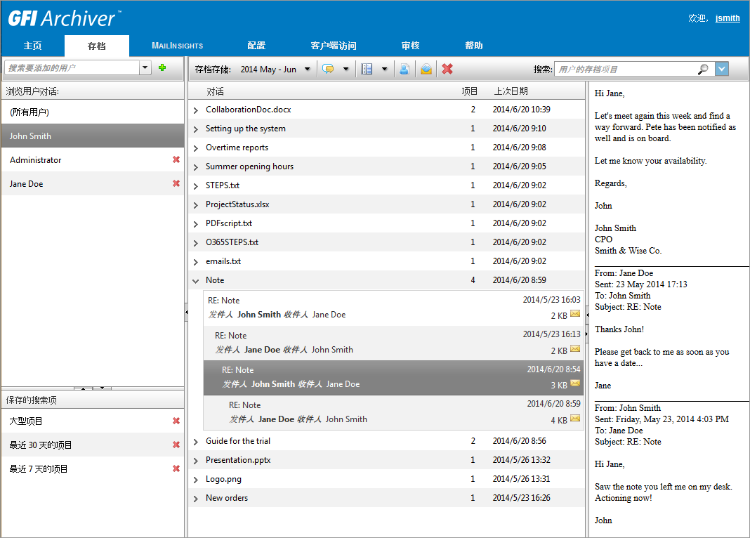Open advanced search options dropdown arrow
The width and height of the screenshot is (750, 538).
pos(722,69)
